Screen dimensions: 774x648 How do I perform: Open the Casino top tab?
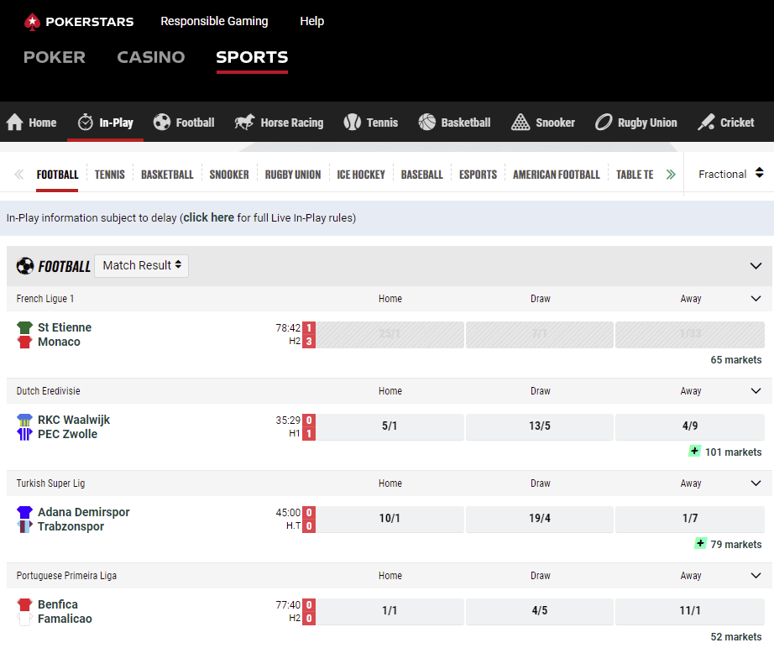150,57
